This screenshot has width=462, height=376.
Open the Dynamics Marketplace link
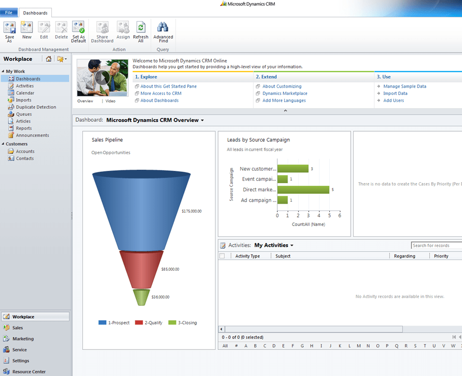tap(285, 94)
